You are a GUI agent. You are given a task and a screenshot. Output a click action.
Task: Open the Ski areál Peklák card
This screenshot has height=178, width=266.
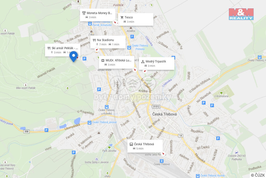coord(63,50)
